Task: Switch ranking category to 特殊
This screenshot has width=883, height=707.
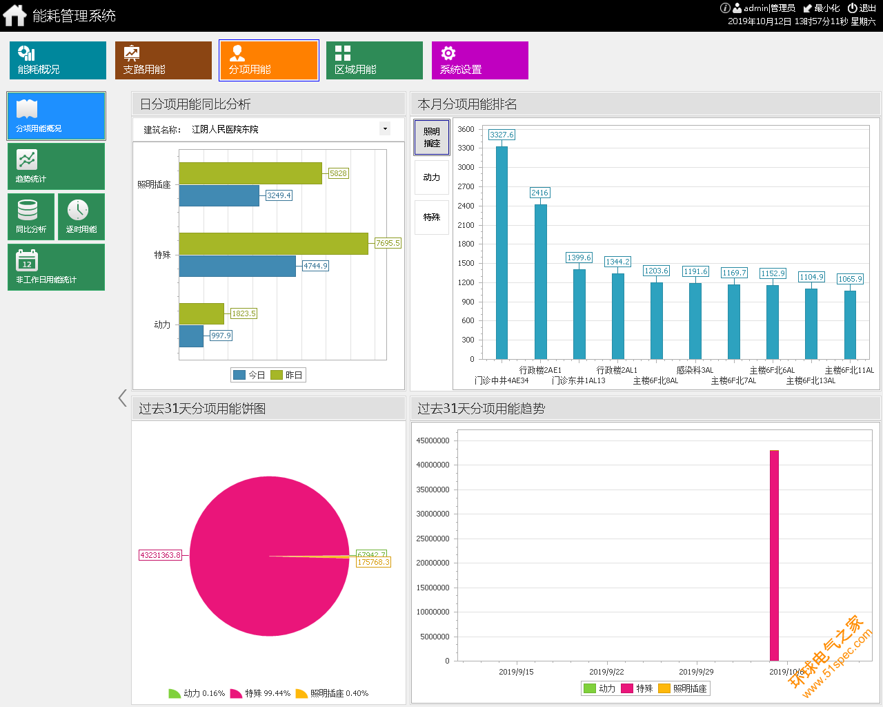Action: (432, 217)
